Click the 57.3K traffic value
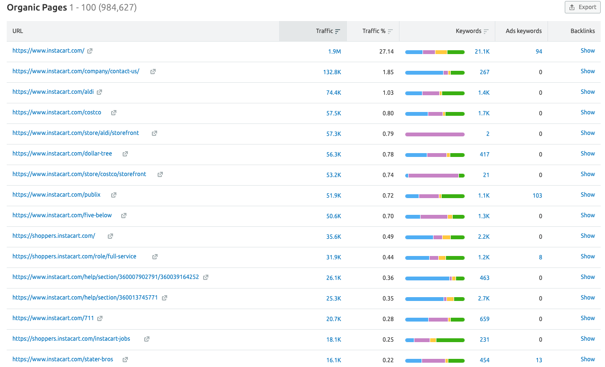The width and height of the screenshot is (605, 367). (x=334, y=134)
